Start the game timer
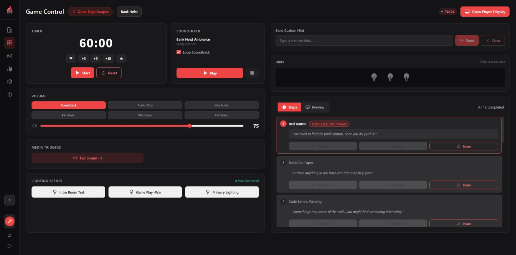This screenshot has height=255, width=516. pos(83,73)
